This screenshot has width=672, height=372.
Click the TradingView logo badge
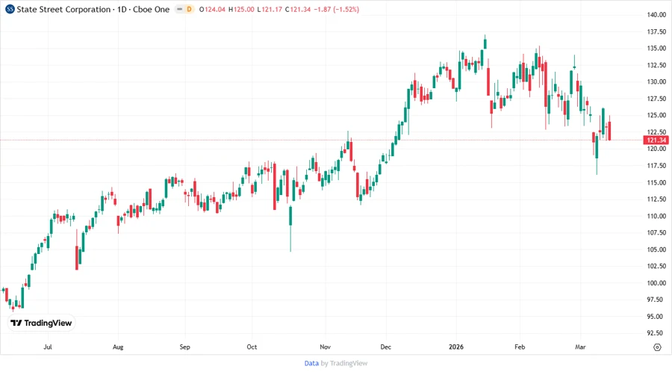(x=41, y=323)
